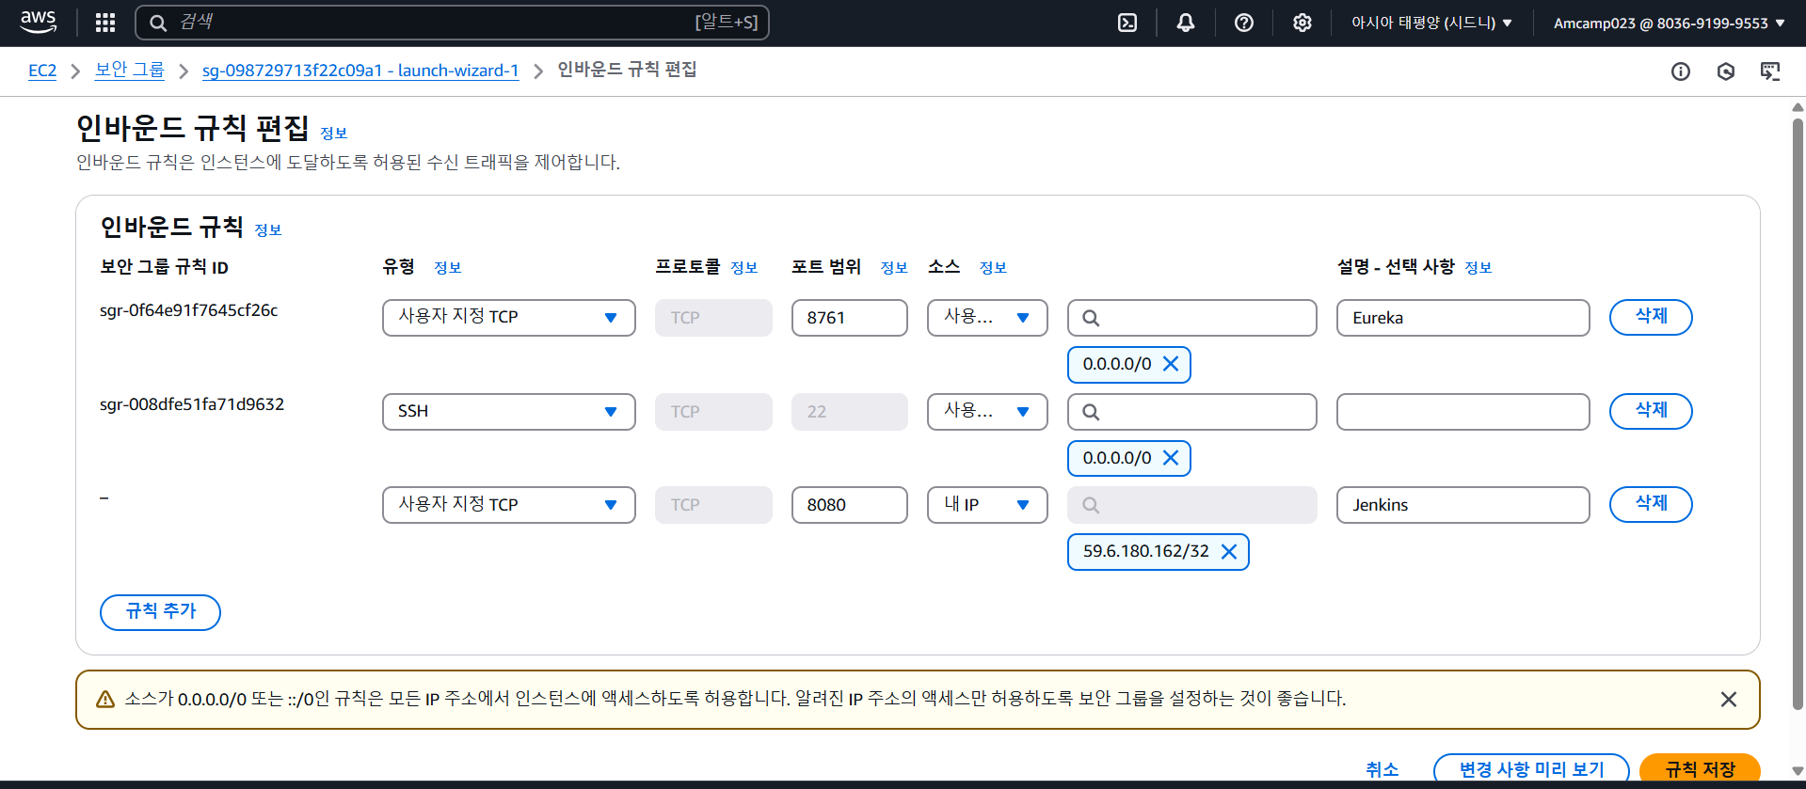This screenshot has width=1806, height=789.
Task: Open the AWS services grid menu
Action: coord(105,23)
